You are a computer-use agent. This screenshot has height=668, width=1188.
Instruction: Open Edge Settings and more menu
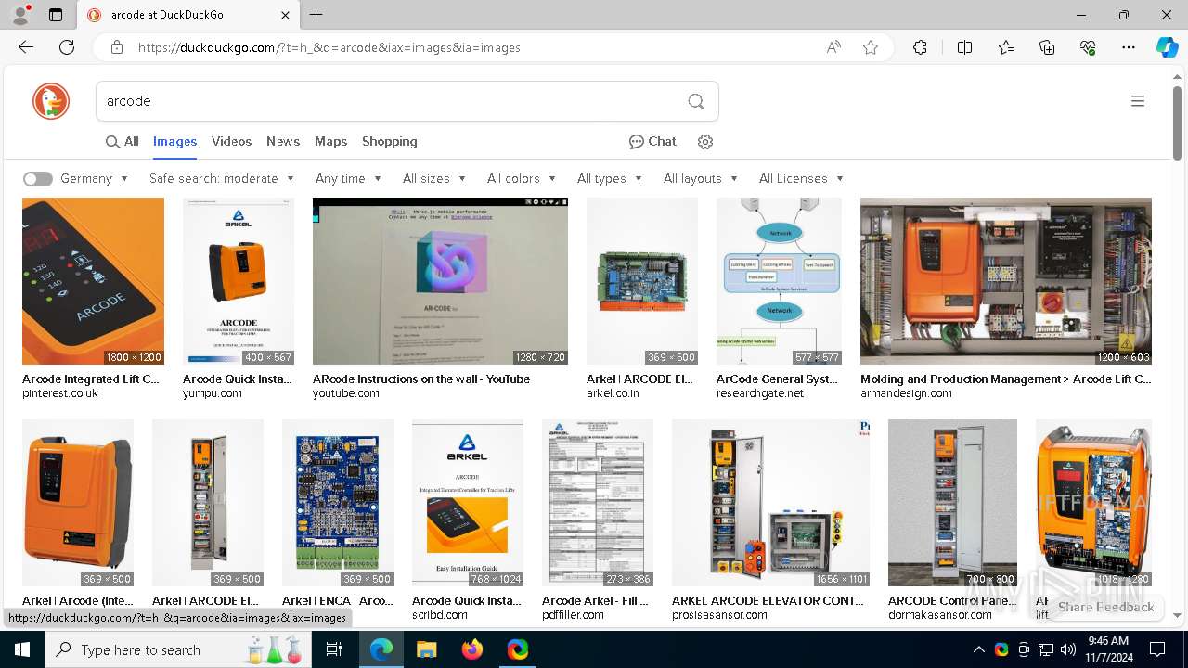pos(1129,47)
